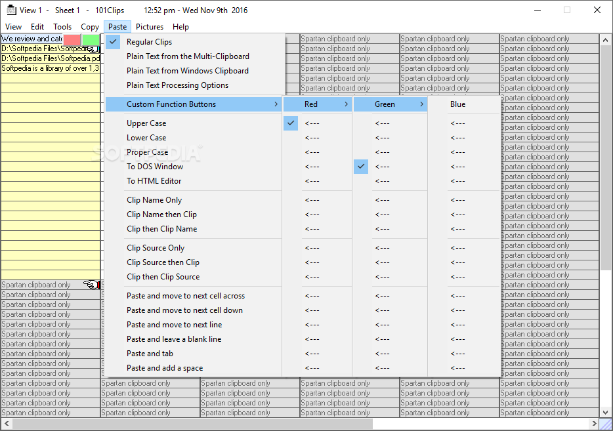Open the Tools menu
Screen dimensions: 613x431
click(x=62, y=27)
